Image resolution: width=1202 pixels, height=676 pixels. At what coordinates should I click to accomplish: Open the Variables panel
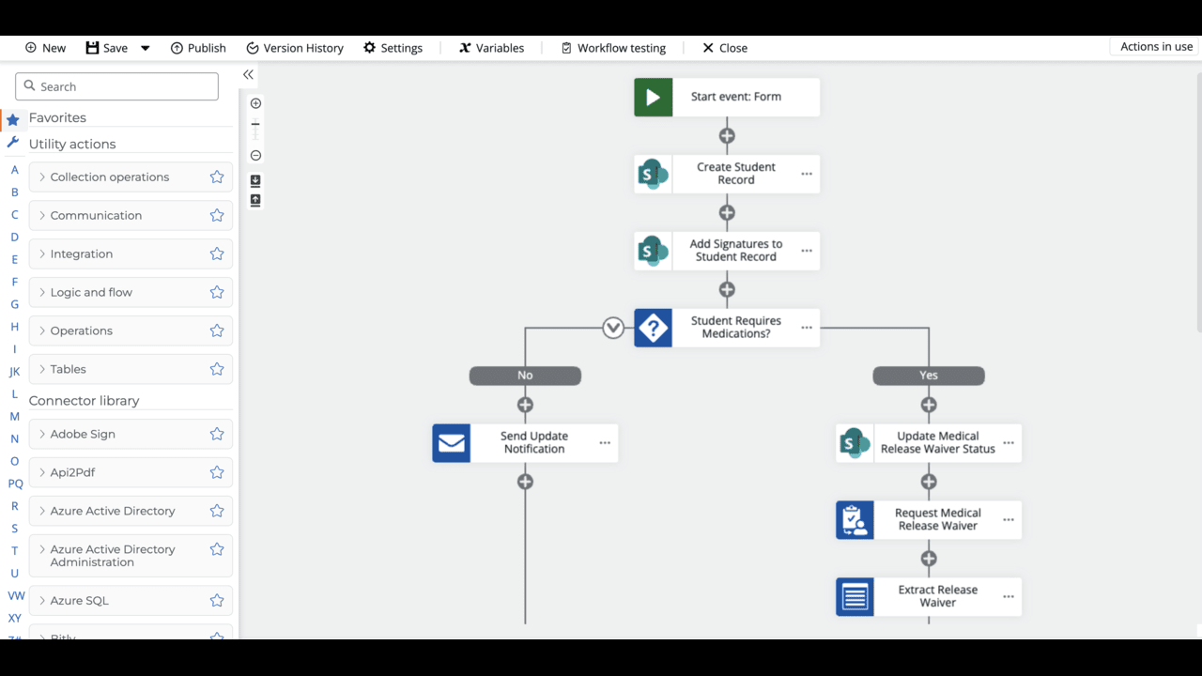pyautogui.click(x=491, y=48)
